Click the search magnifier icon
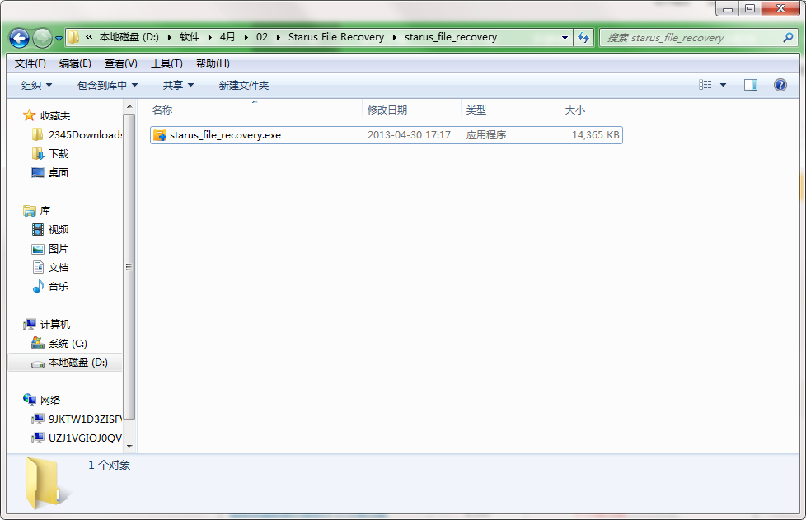806x520 pixels. point(788,38)
